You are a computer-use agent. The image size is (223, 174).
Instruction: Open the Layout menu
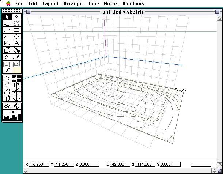click(x=50, y=3)
